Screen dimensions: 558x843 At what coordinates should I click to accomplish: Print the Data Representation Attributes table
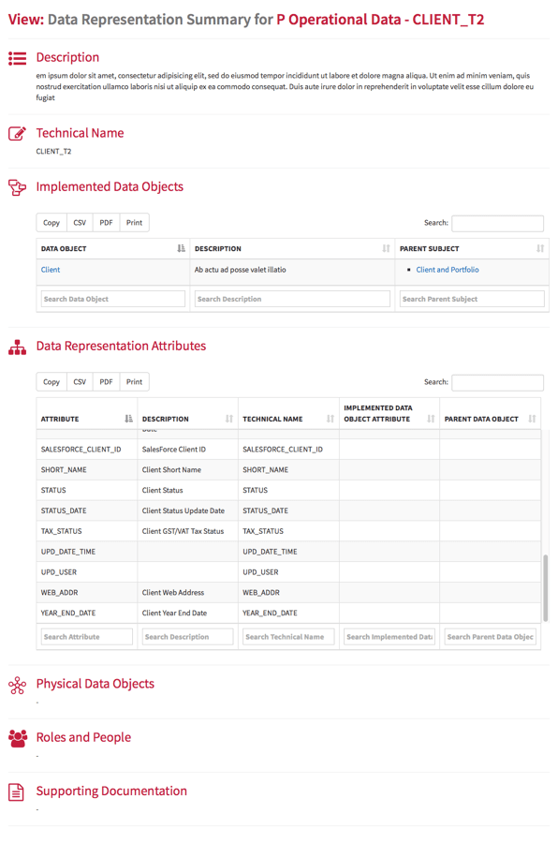click(x=135, y=382)
